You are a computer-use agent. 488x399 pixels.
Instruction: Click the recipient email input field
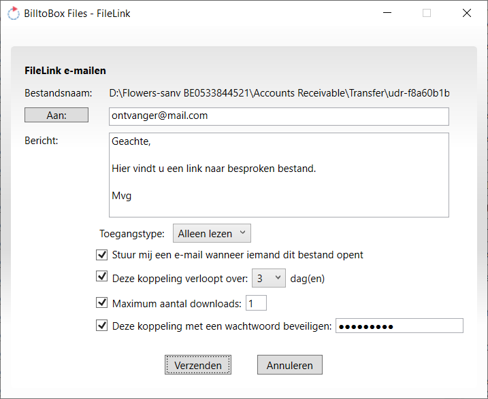(278, 116)
